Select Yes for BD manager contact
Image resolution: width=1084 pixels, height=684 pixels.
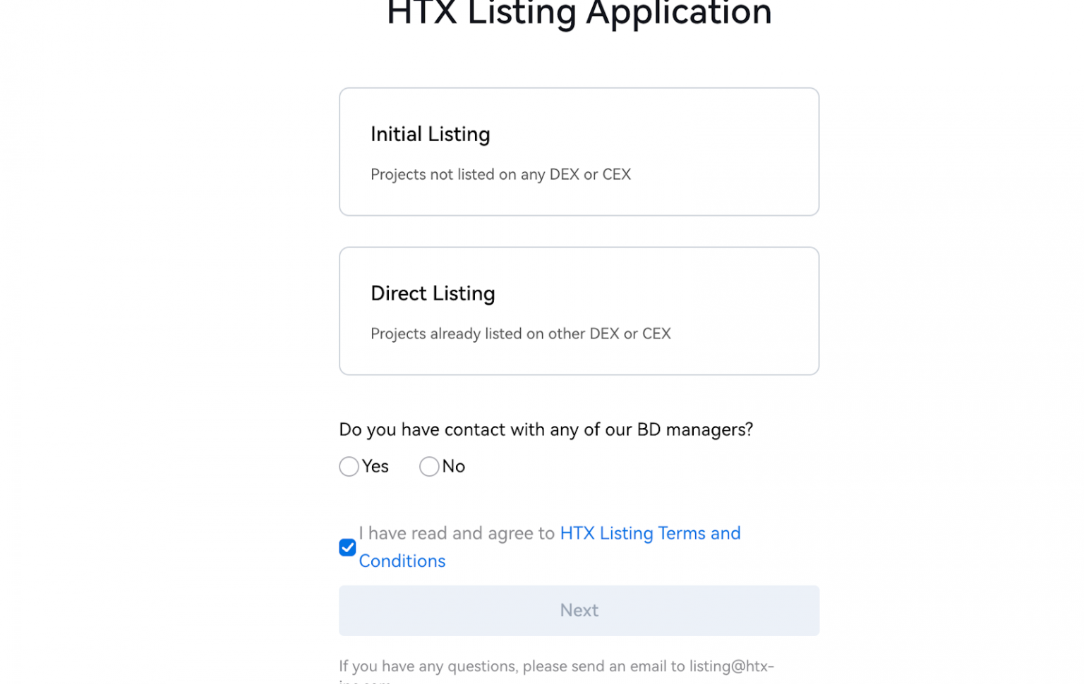click(x=349, y=466)
